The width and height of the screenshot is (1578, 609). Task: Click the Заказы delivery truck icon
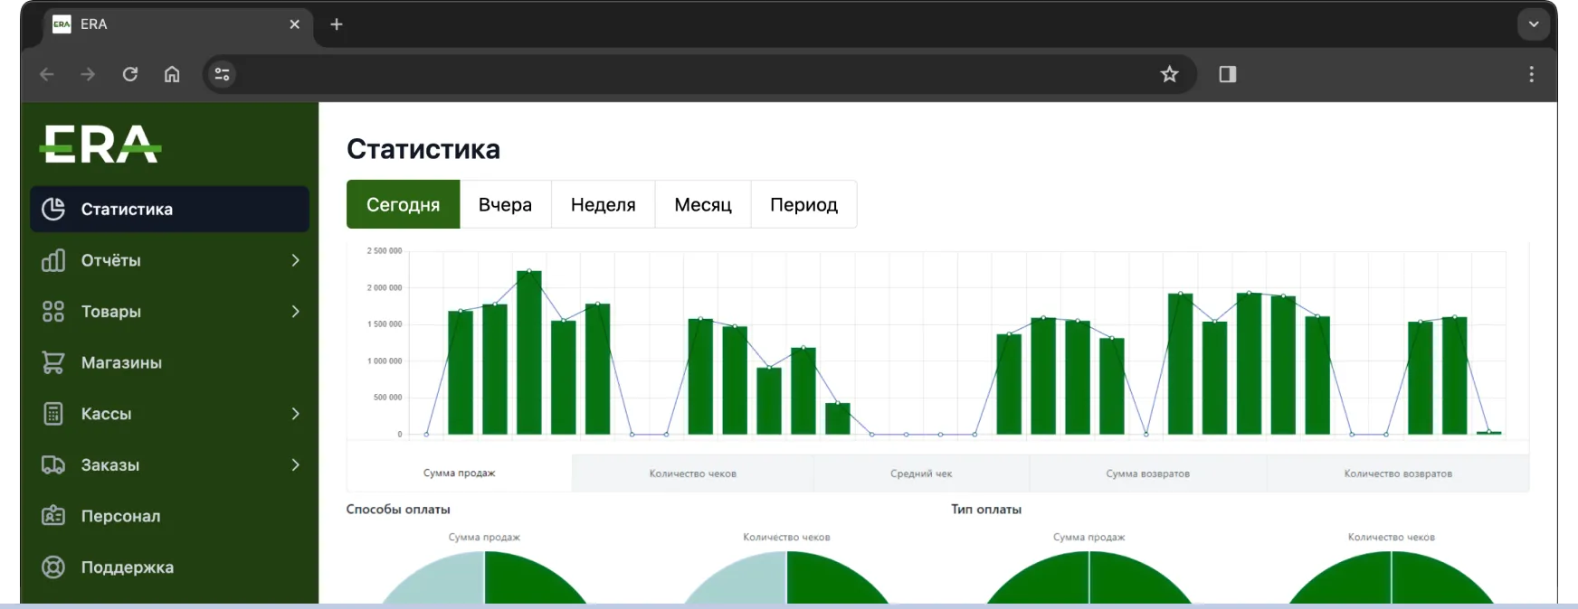(53, 465)
